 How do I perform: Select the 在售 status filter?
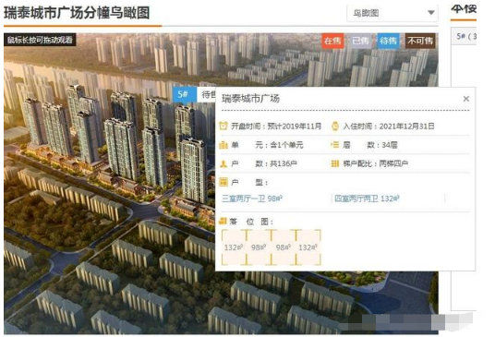[x=332, y=41]
